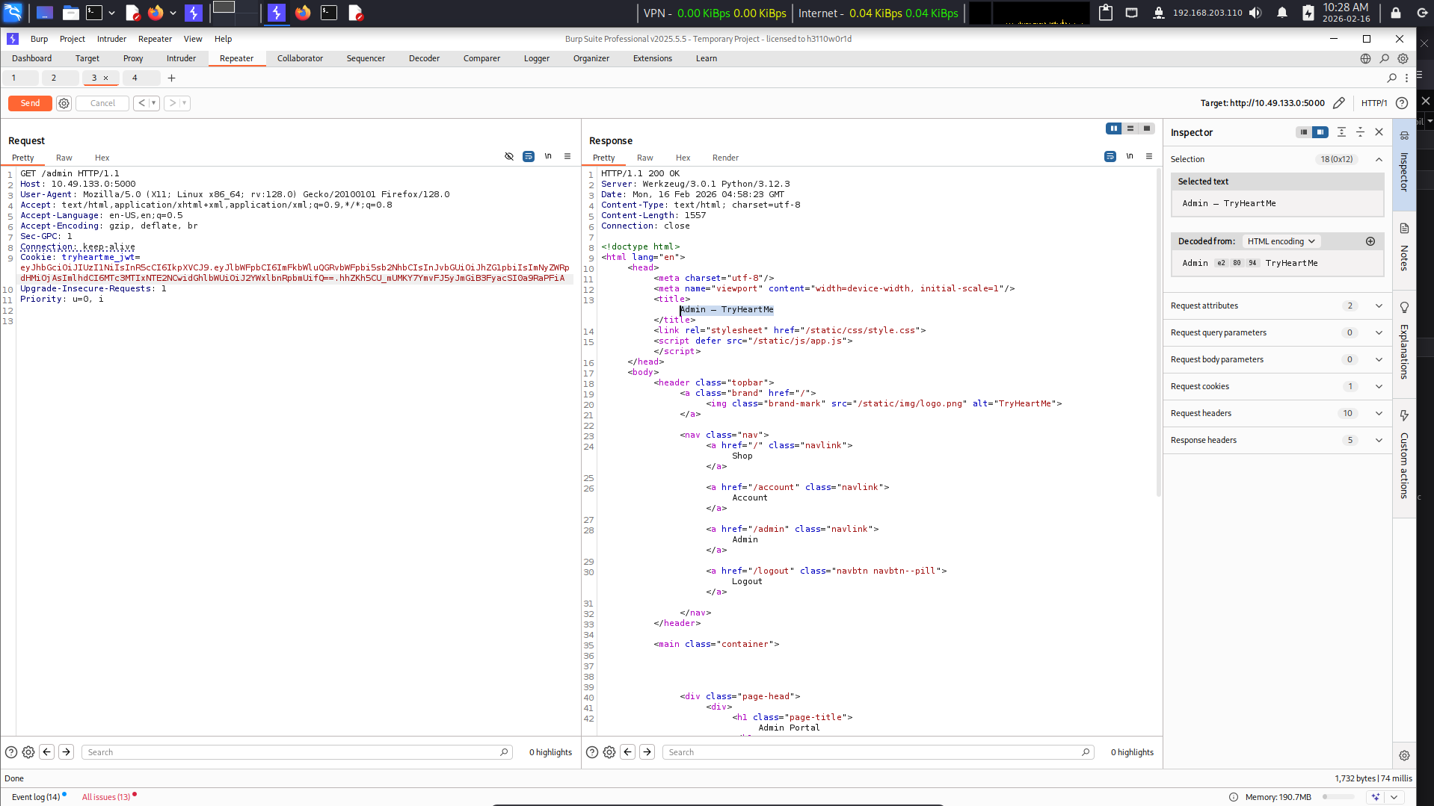Toggle the newline display icon in Request panel

pyautogui.click(x=548, y=157)
